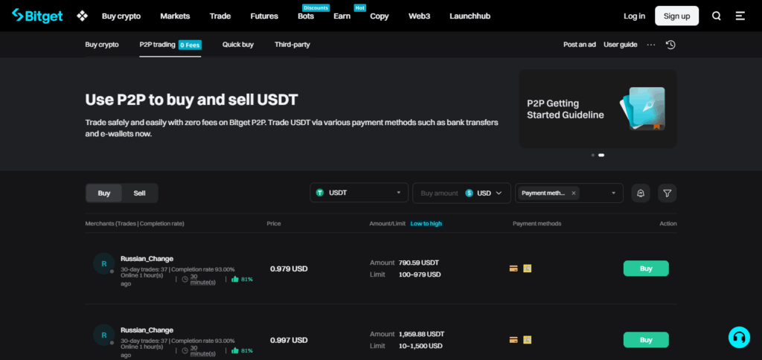Click bank card icon in 0.997 USD row
Viewport: 762px width, 360px height.
(513, 340)
